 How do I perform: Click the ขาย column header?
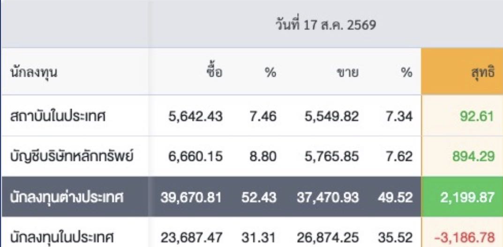347,73
